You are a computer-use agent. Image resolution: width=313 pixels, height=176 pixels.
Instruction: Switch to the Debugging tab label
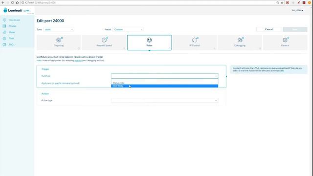(240, 45)
